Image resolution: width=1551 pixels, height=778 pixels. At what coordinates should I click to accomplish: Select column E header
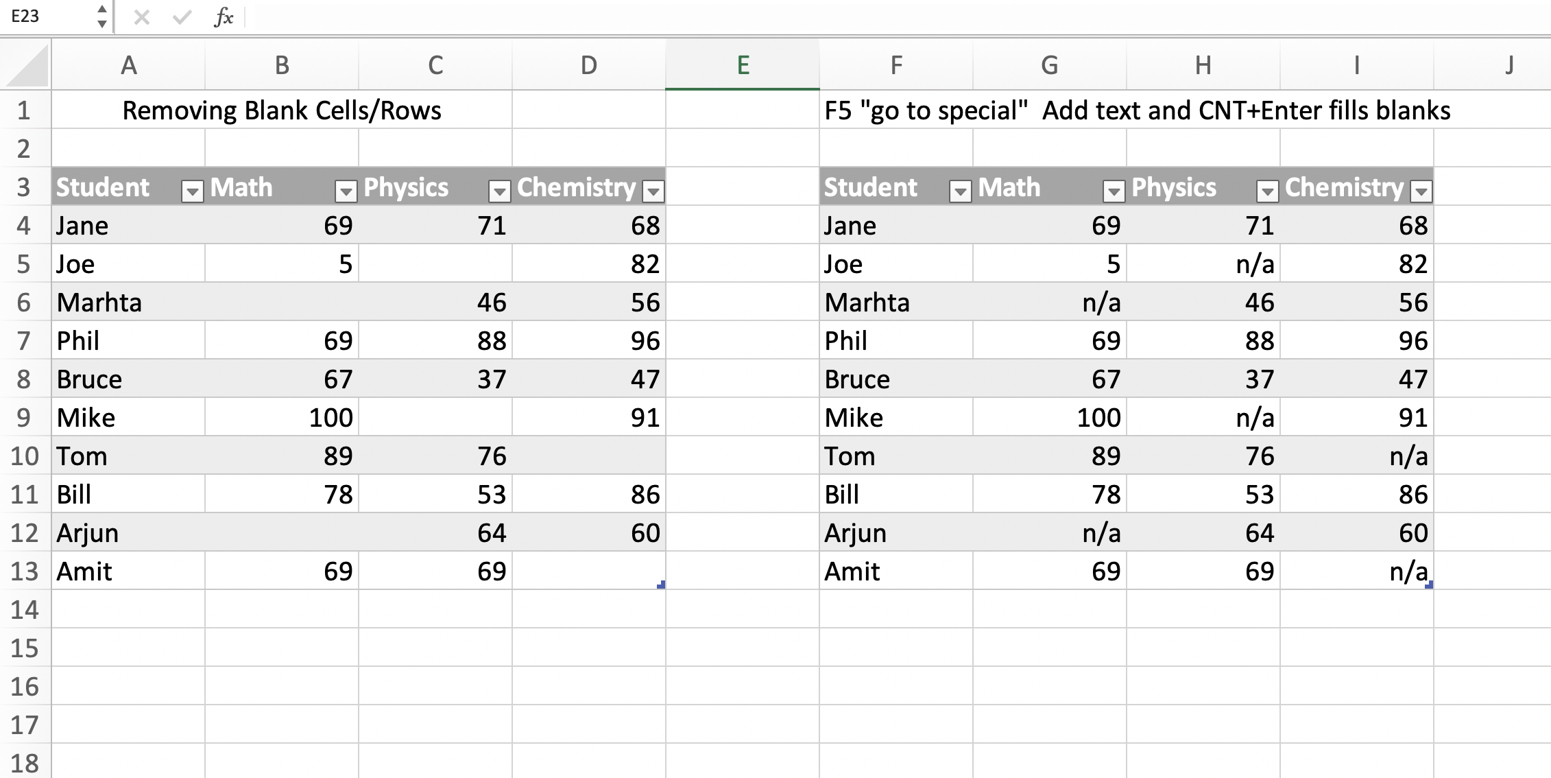point(743,64)
